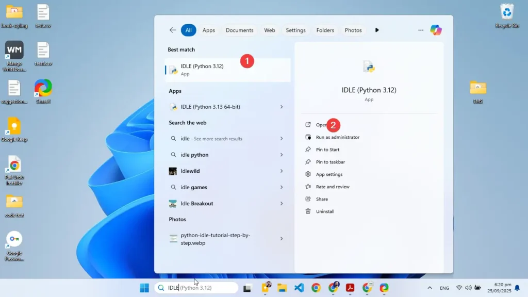Open Google Keep desktop shortcut
The image size is (528, 297).
pos(14,128)
